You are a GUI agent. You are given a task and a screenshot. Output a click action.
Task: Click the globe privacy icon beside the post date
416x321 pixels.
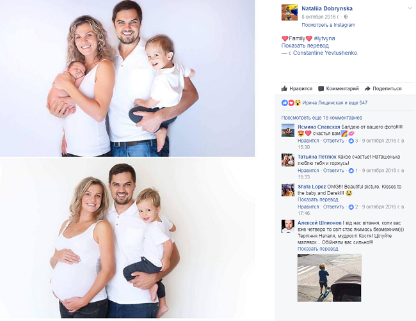click(346, 17)
